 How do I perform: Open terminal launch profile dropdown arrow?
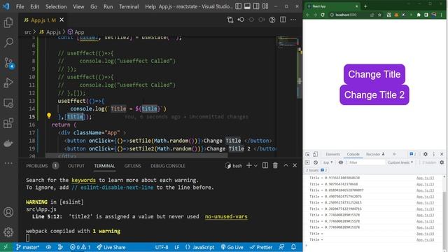255,165
